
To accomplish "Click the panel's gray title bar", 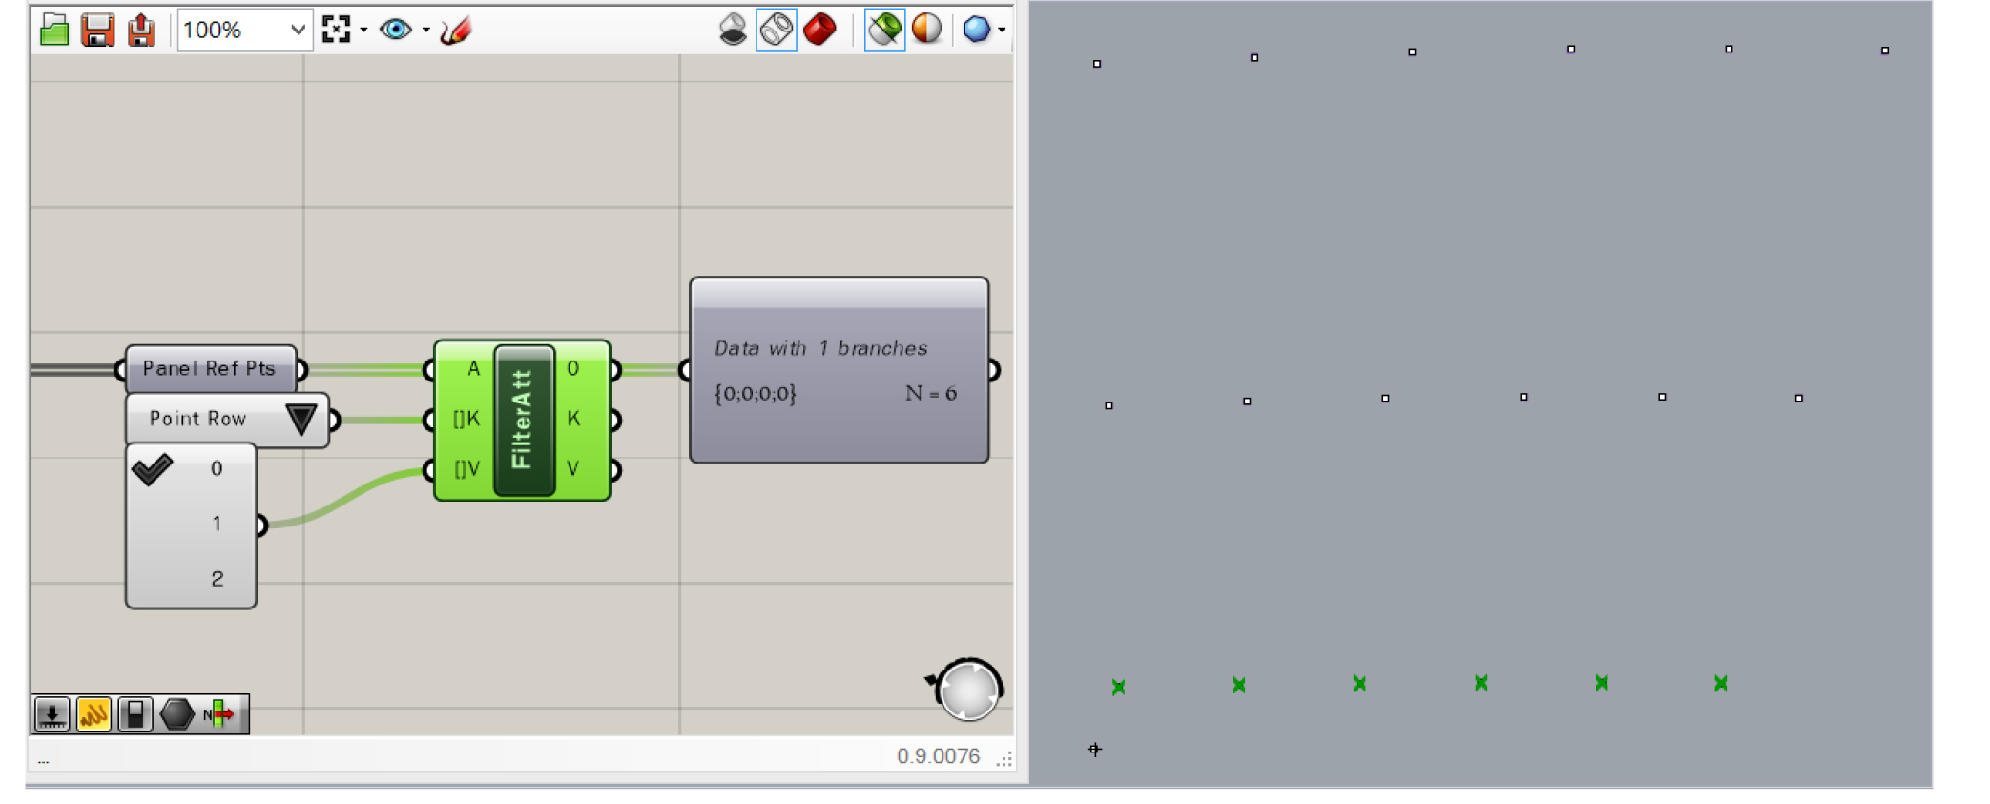I will [840, 294].
